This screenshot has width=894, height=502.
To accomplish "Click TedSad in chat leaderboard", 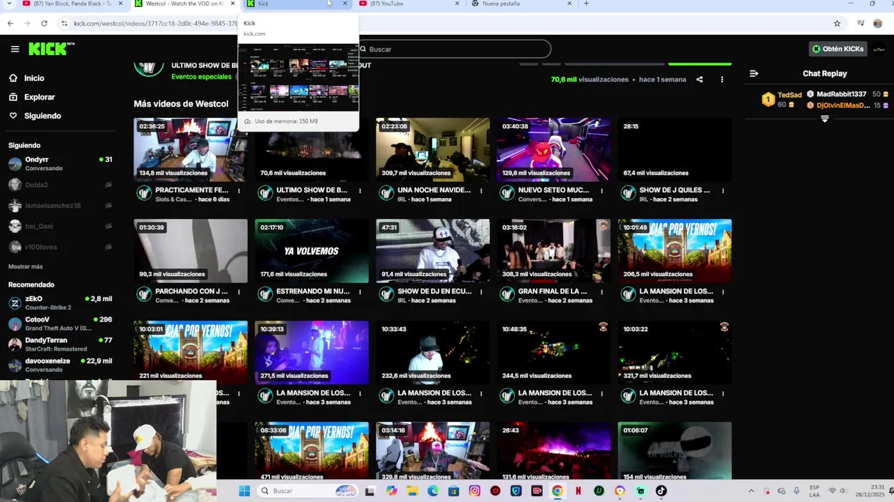I will 790,95.
